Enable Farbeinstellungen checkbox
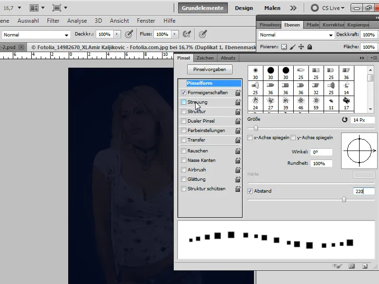Viewport: 379px width, 284px height. click(183, 131)
